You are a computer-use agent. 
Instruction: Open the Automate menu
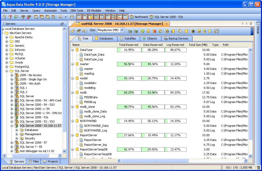(50, 11)
